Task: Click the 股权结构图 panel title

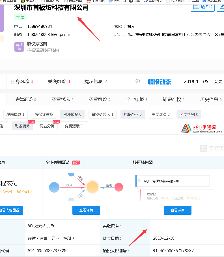Action: 143,162
